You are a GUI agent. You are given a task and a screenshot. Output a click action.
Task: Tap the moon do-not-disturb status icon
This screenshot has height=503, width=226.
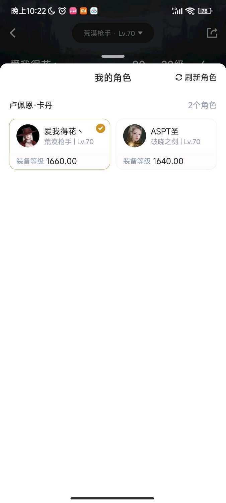pyautogui.click(x=52, y=11)
